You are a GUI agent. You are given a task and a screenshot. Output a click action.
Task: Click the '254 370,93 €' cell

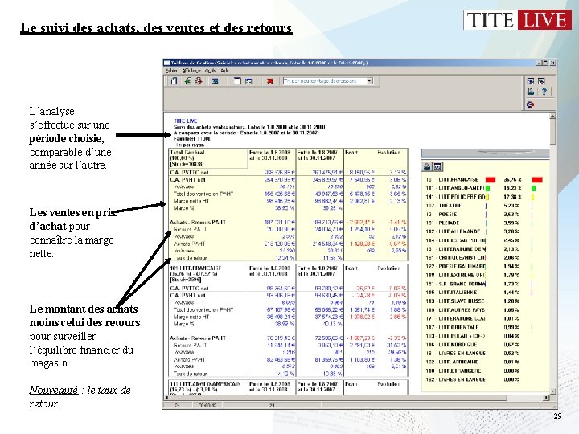point(280,180)
